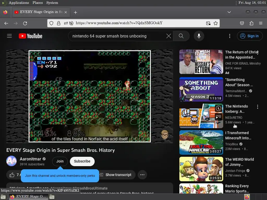This screenshot has width=267, height=200.
Task: Click the channel watermark face in video
Action: pyautogui.click(x=165, y=135)
